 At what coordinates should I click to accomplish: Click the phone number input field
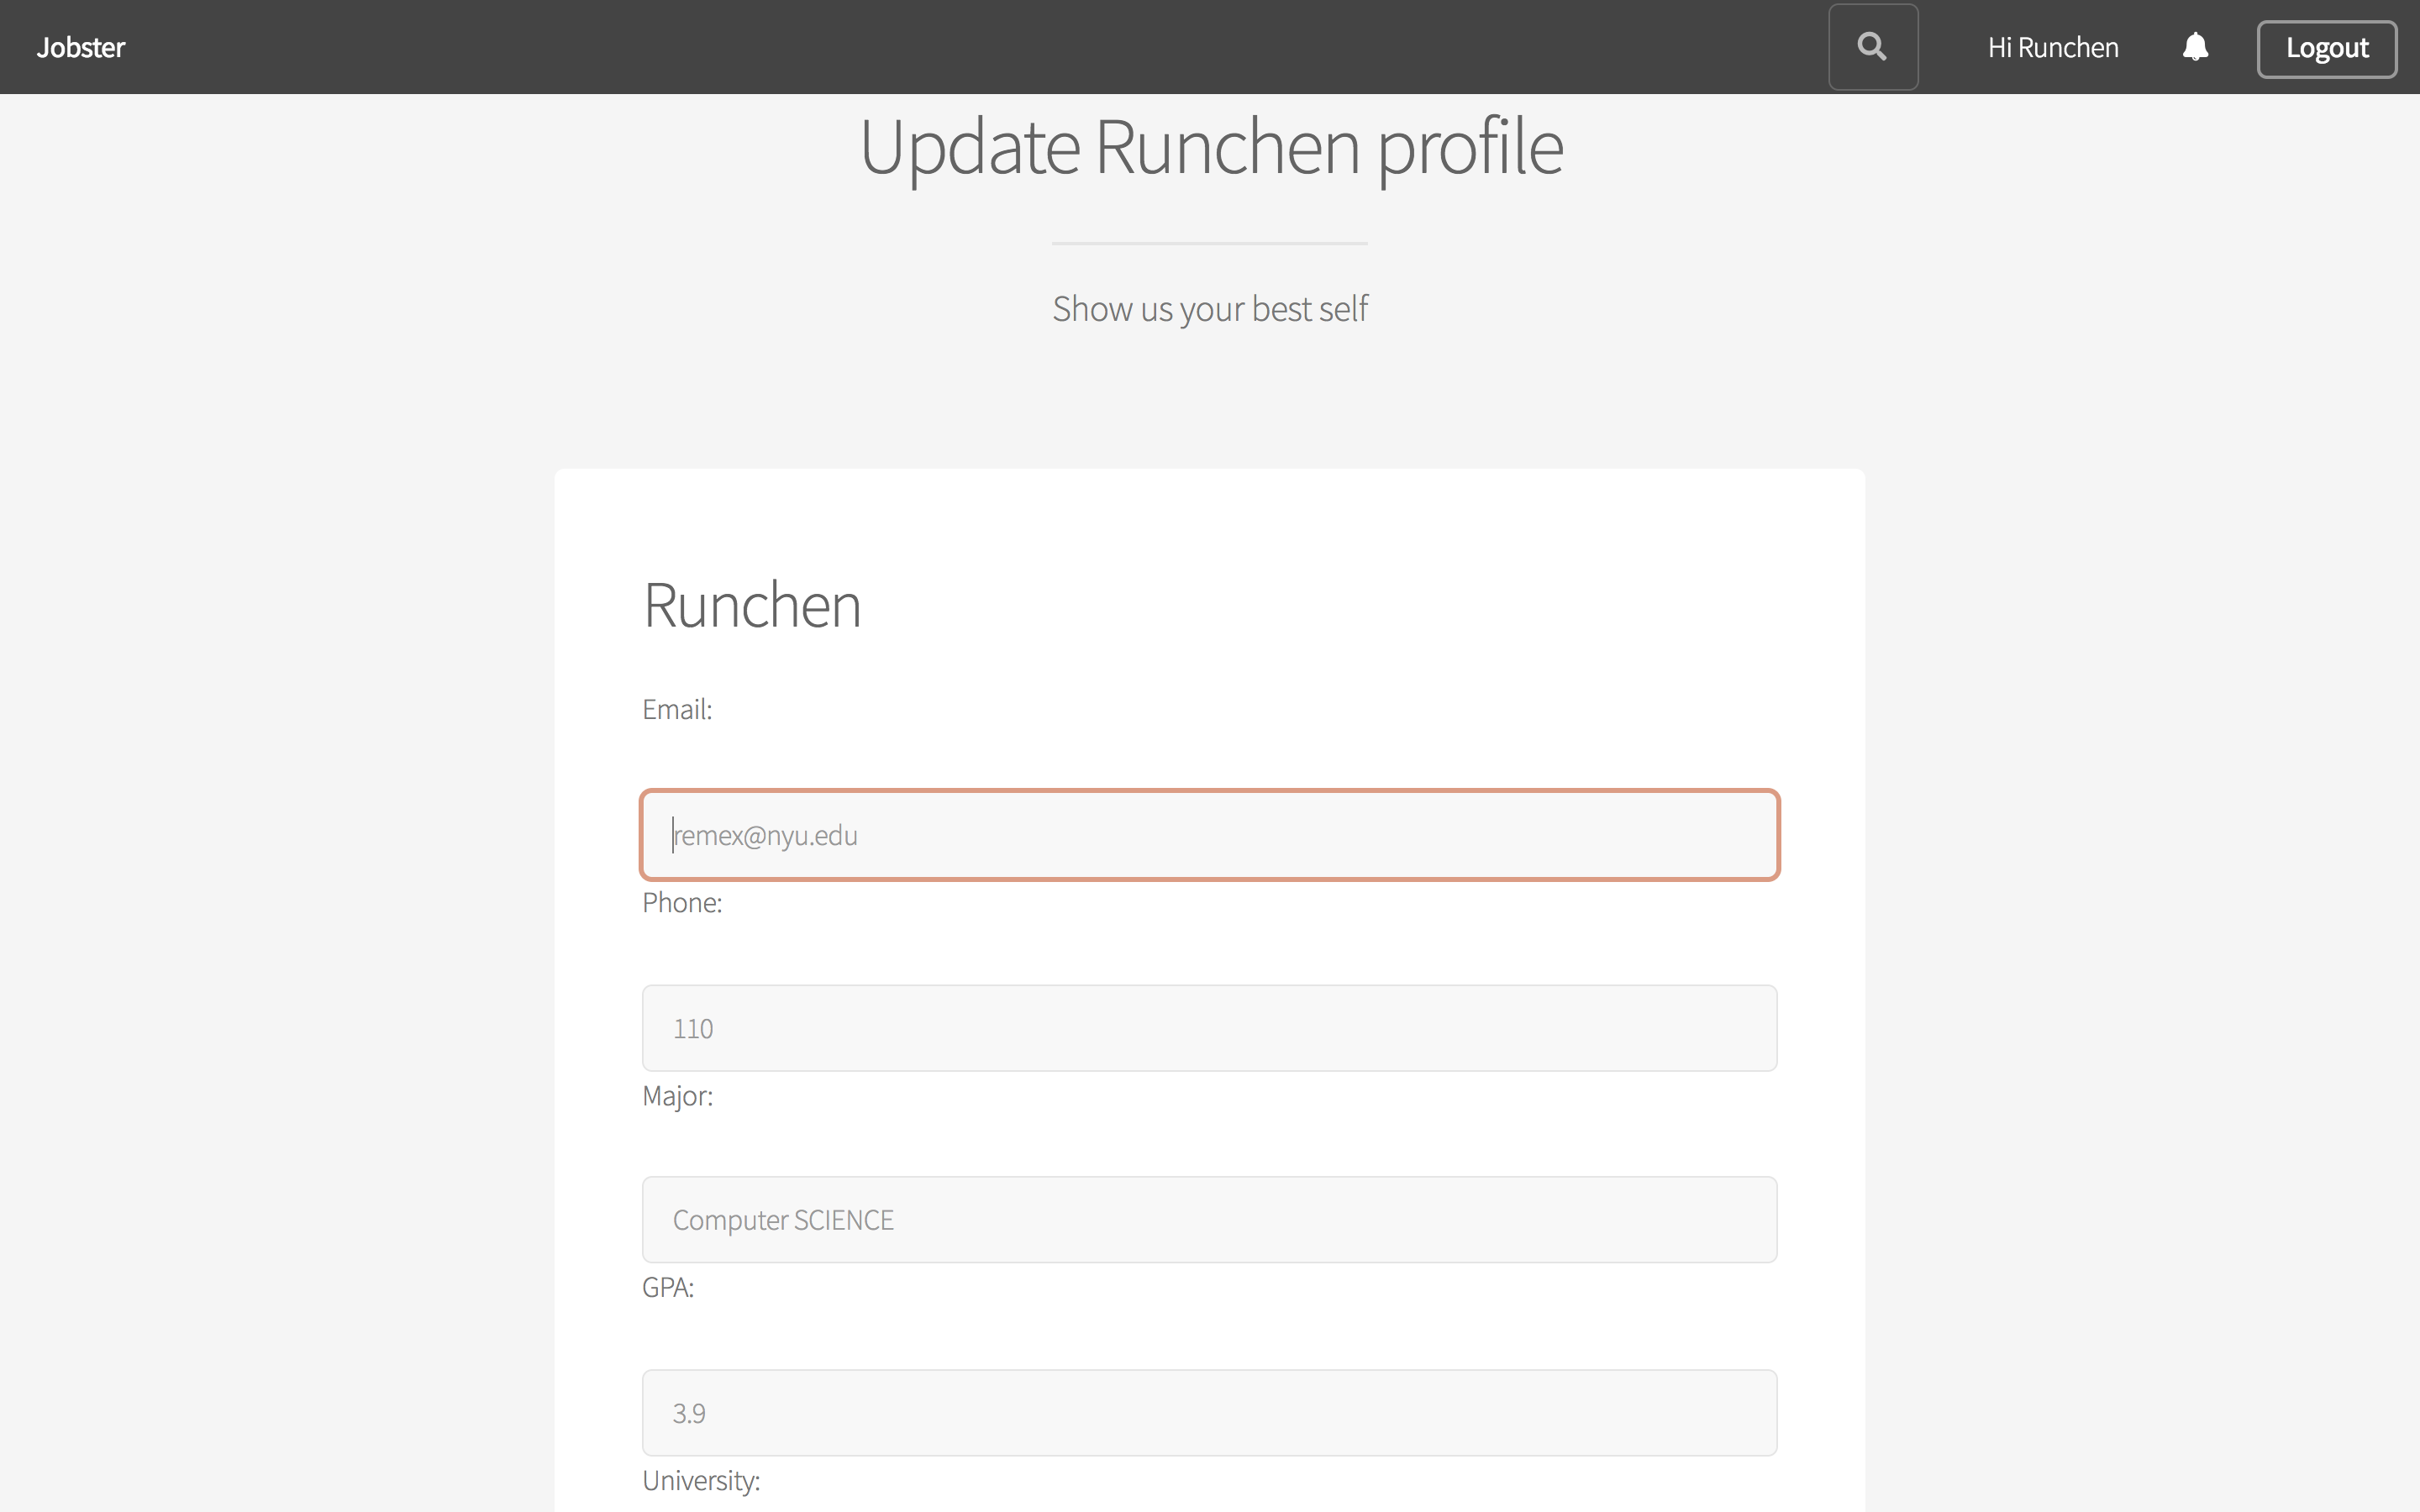point(1209,1026)
